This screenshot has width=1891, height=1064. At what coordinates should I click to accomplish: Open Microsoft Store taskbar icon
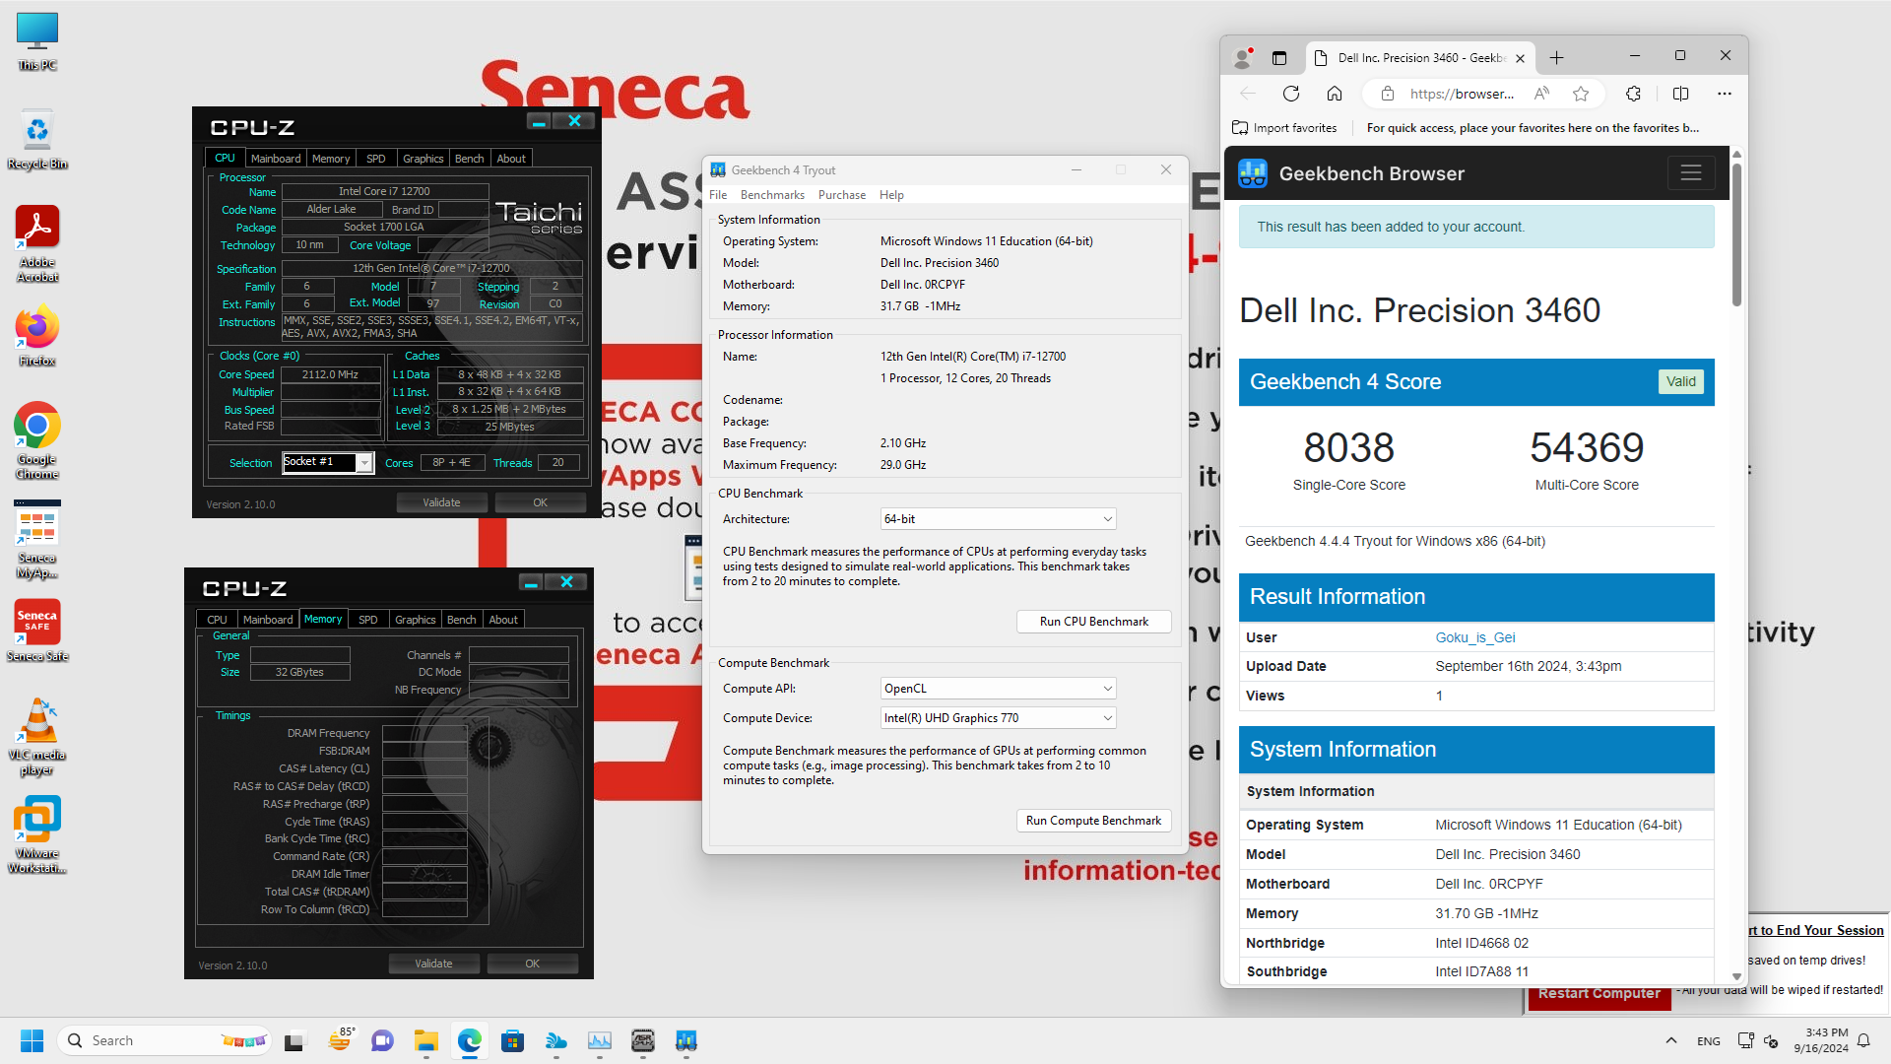[x=512, y=1040]
